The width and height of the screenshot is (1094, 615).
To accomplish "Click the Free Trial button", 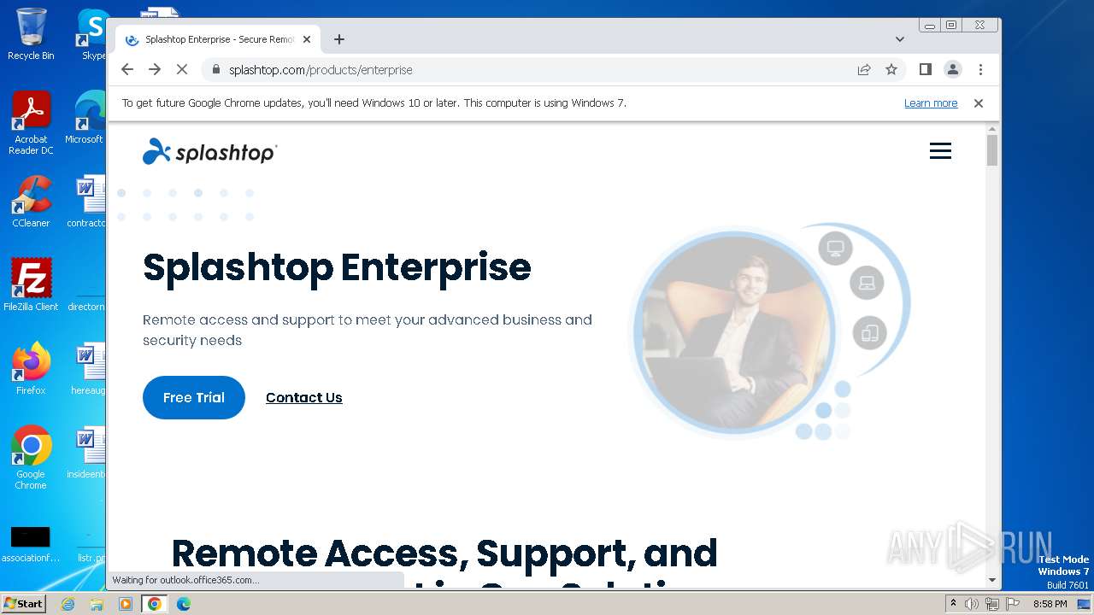I will pyautogui.click(x=194, y=397).
